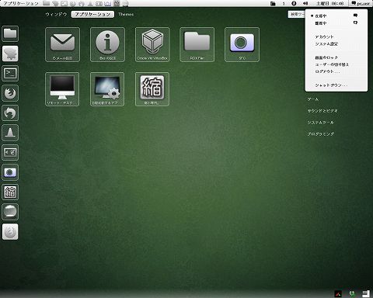Click the folder indicator left of the number 1
Screen dimensions: 373x298
273,3
